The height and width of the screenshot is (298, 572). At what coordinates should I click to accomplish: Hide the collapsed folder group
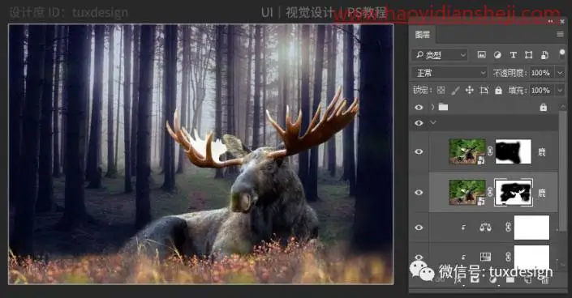419,108
